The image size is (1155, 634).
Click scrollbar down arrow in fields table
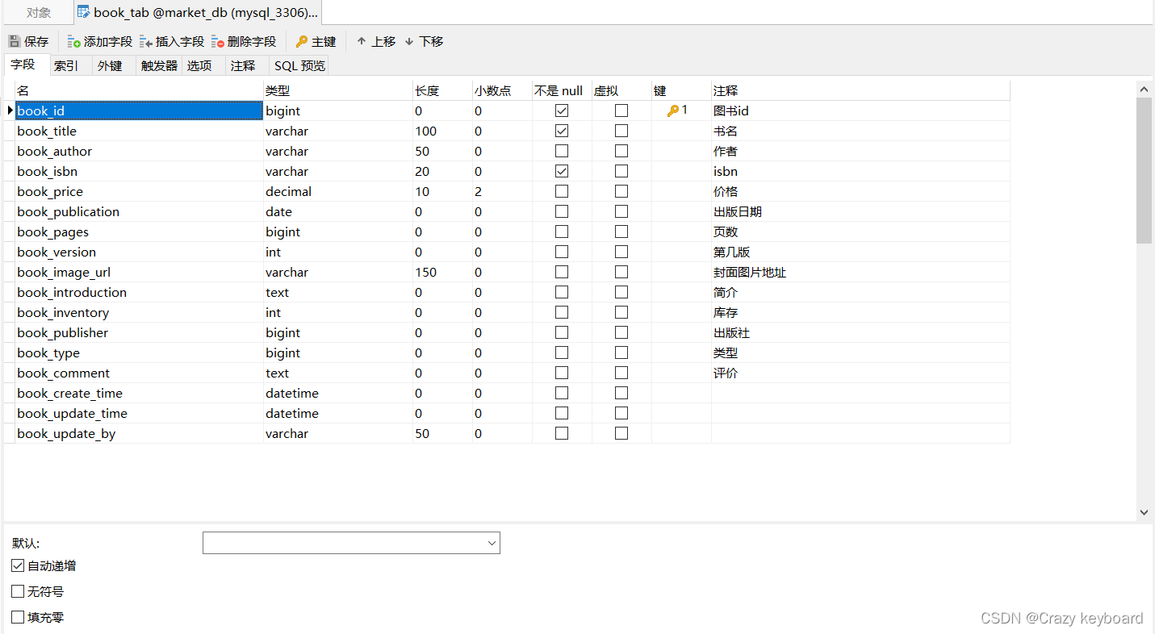click(1144, 512)
